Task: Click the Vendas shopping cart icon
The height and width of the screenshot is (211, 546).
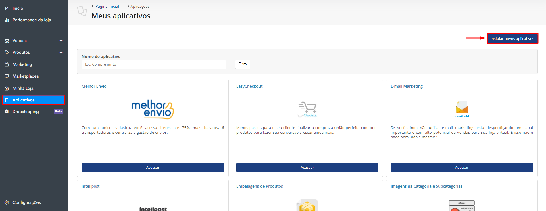Action: tap(7, 41)
